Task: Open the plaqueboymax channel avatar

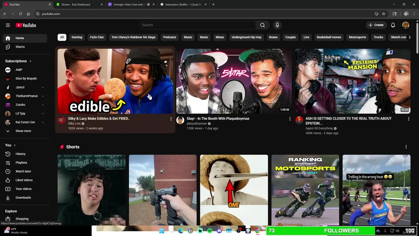Action: pos(180,120)
